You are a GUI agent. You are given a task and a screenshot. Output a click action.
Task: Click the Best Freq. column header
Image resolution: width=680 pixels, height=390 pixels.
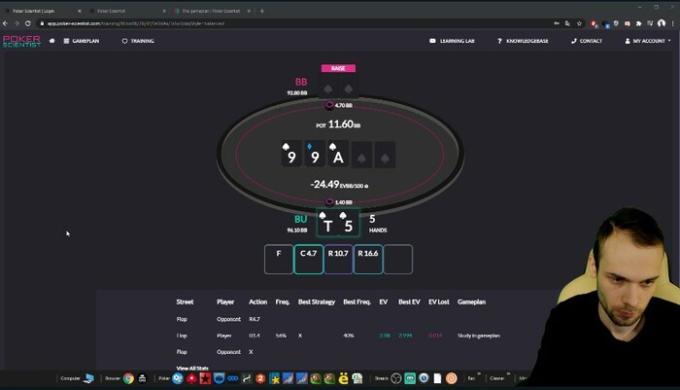pos(357,301)
